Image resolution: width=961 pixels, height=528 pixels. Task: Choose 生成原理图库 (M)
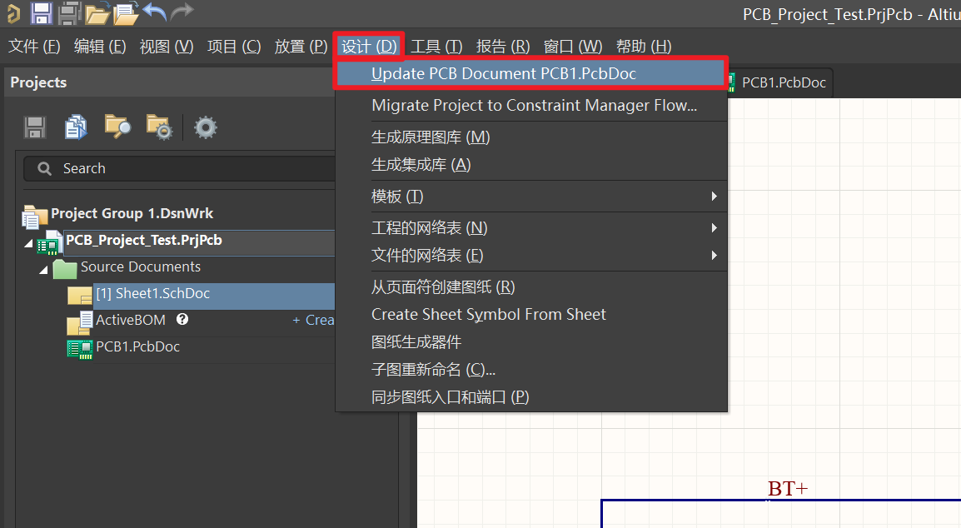tap(530, 137)
